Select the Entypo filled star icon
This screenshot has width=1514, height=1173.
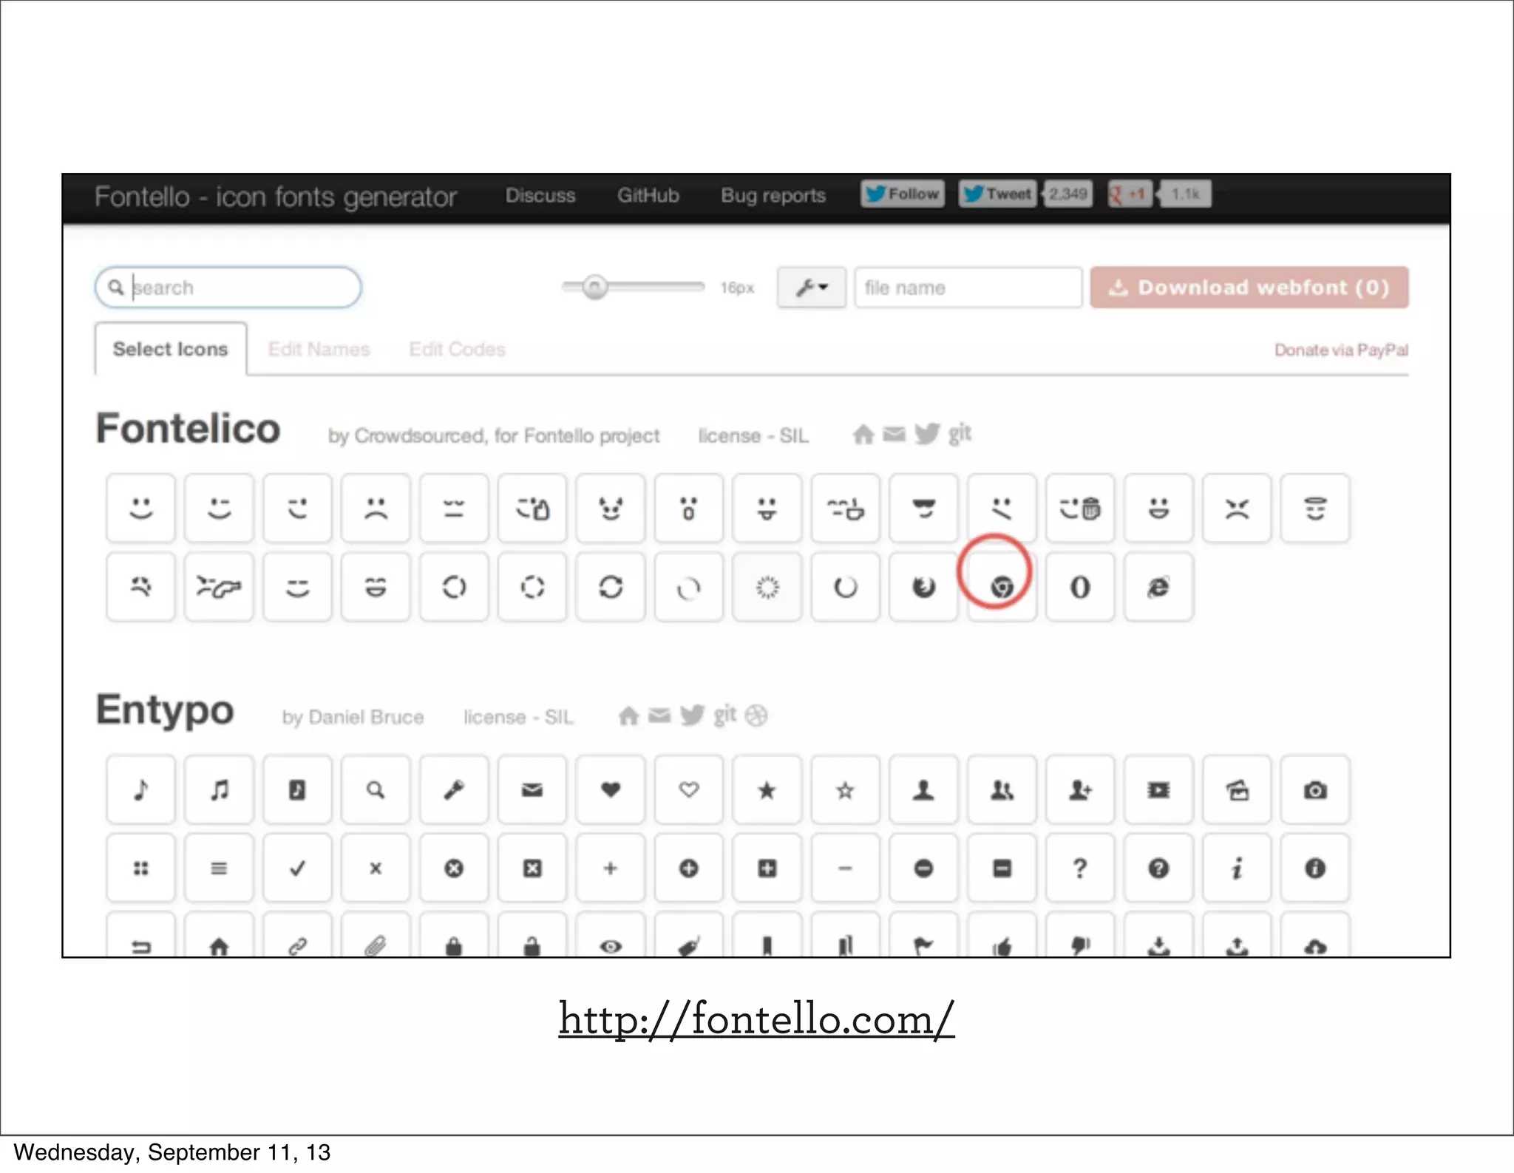[767, 790]
